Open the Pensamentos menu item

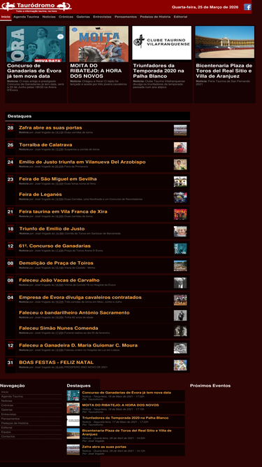coord(126,17)
